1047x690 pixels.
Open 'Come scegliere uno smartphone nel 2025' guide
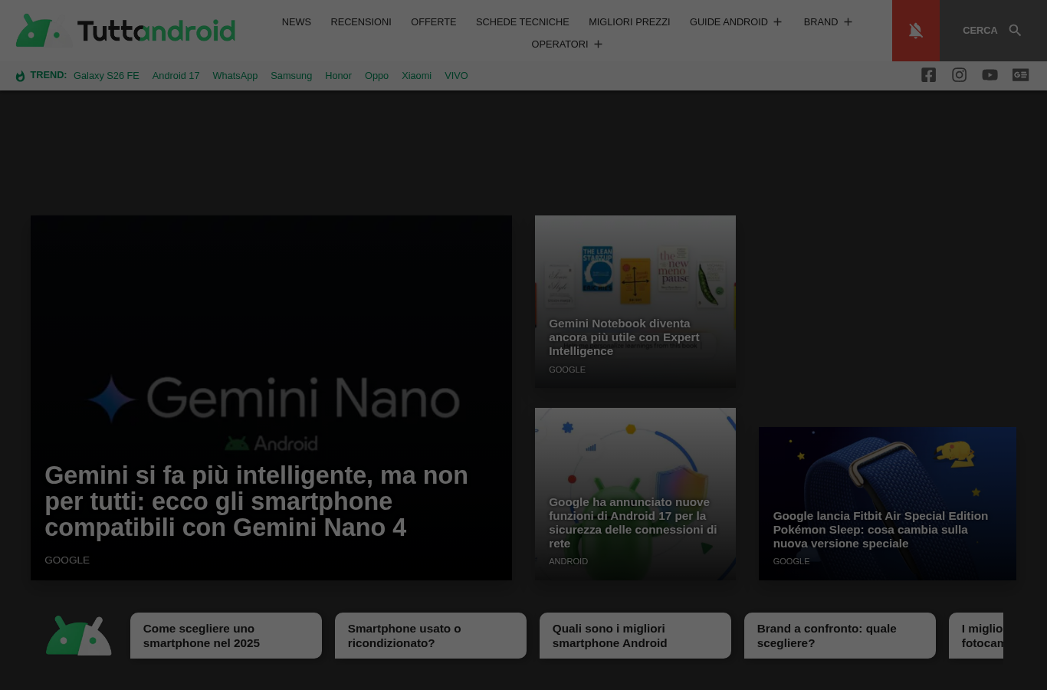click(x=226, y=636)
